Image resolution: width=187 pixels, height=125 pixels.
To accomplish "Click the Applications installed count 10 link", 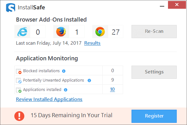I will (112, 89).
